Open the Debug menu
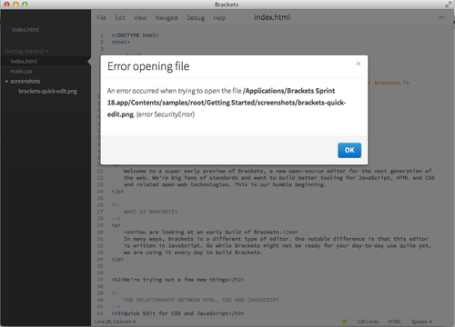Viewport: 455px width, 327px height. click(x=196, y=18)
